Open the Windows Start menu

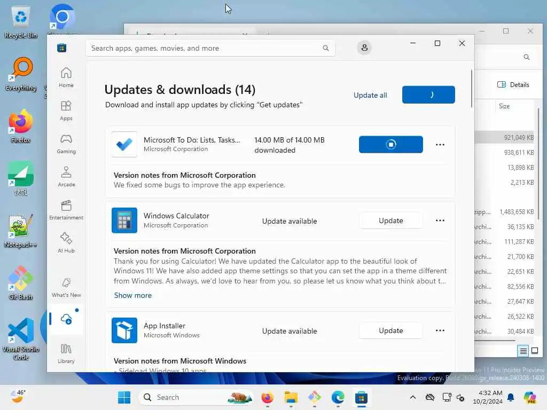124,397
